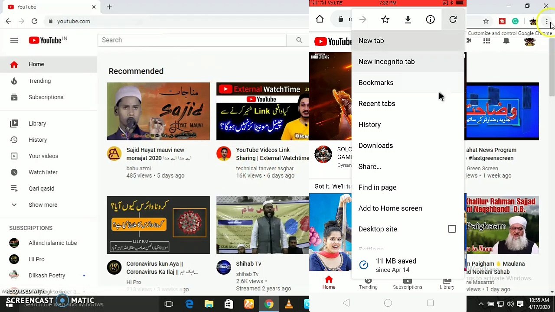The height and width of the screenshot is (312, 555).
Task: Open Trending in YouTube sidebar
Action: coord(49,81)
